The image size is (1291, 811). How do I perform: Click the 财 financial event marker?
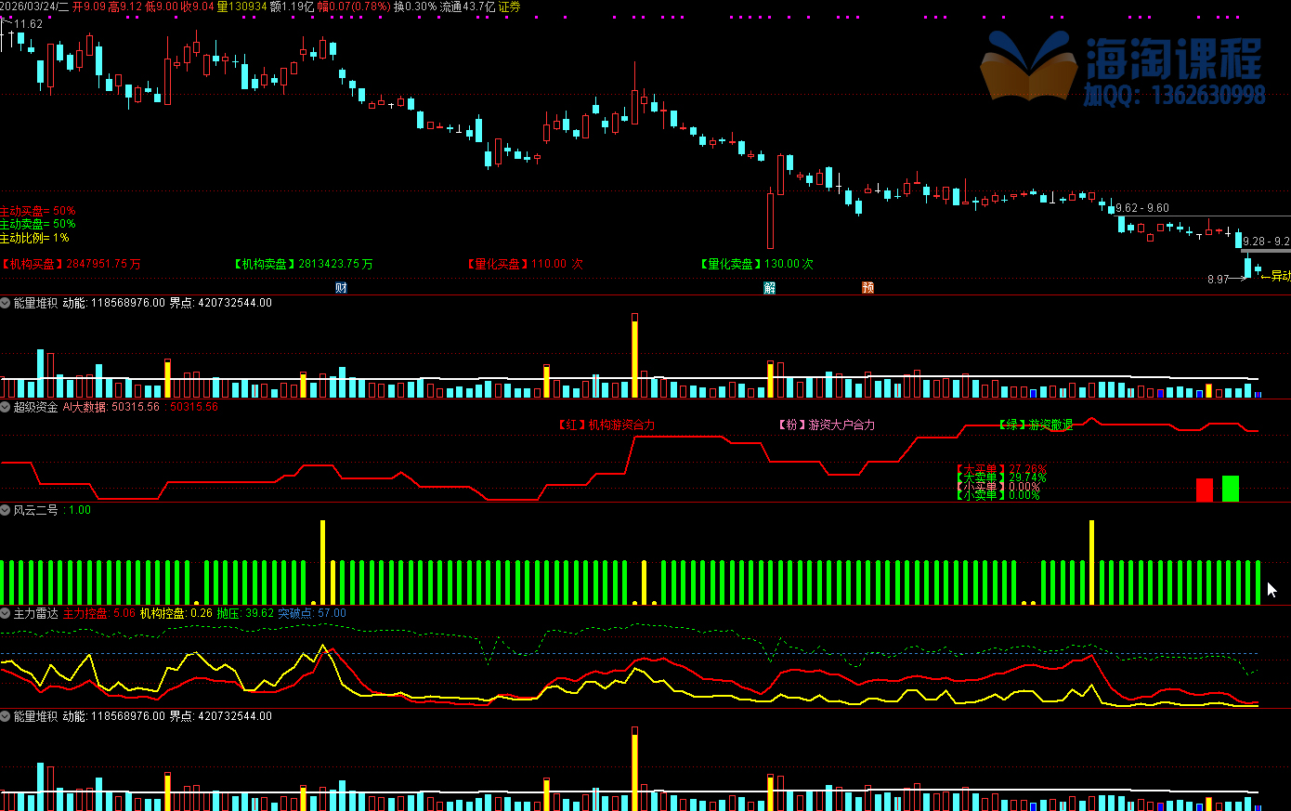coord(341,288)
